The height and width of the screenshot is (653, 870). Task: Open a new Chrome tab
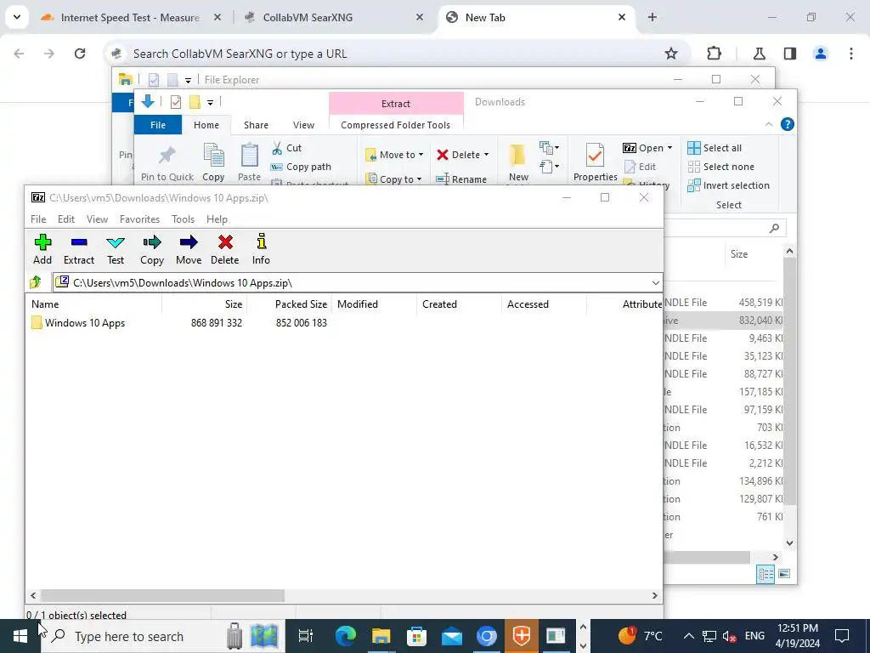tap(652, 18)
